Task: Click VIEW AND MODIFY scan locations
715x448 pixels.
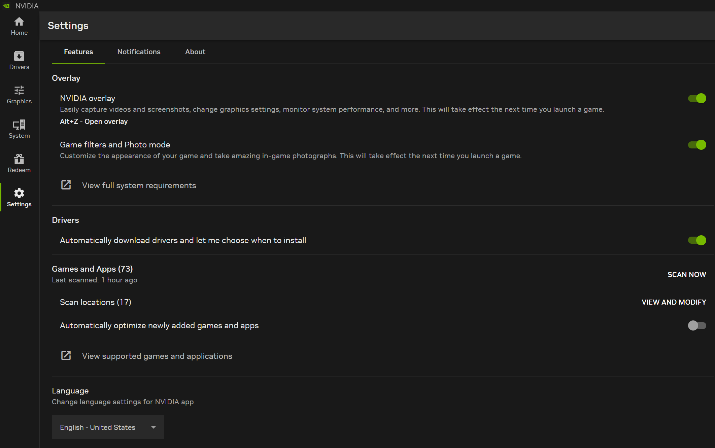Action: 674,302
